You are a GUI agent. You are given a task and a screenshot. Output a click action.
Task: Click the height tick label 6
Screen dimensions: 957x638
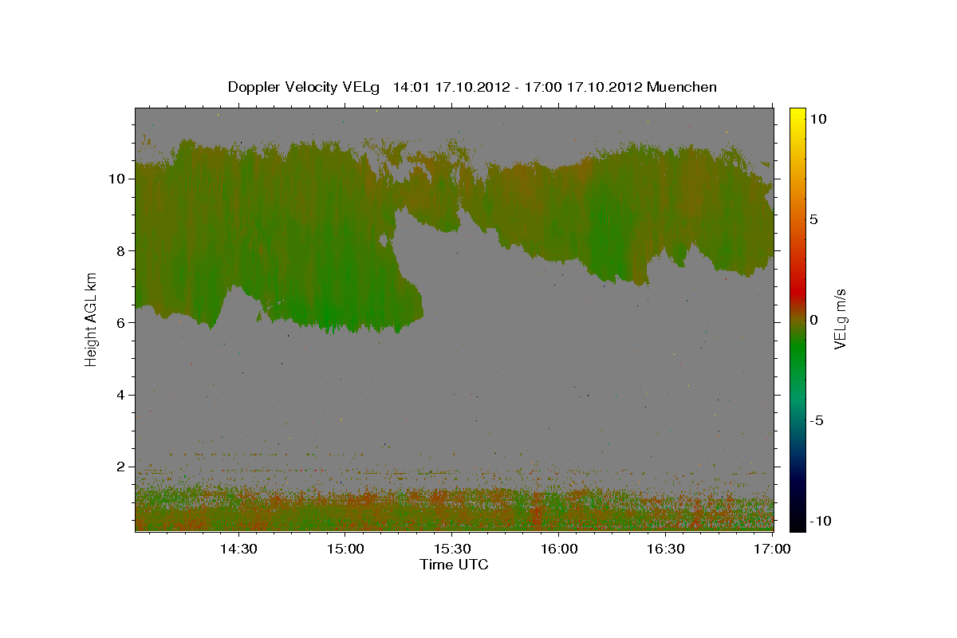coord(121,322)
